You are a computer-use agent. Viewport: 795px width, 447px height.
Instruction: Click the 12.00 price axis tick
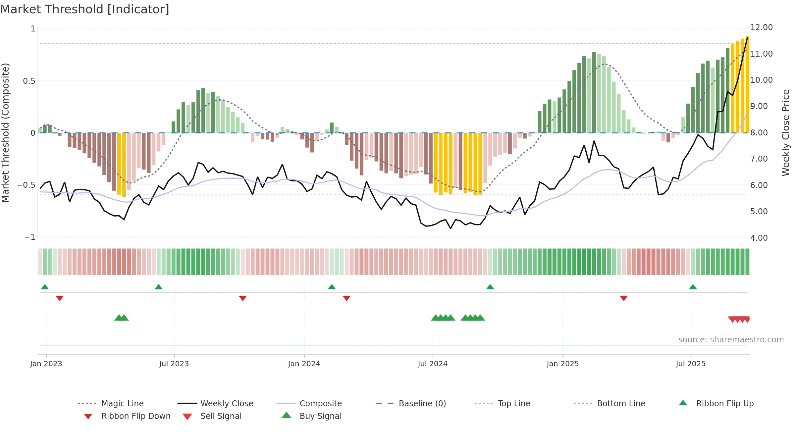(x=762, y=27)
